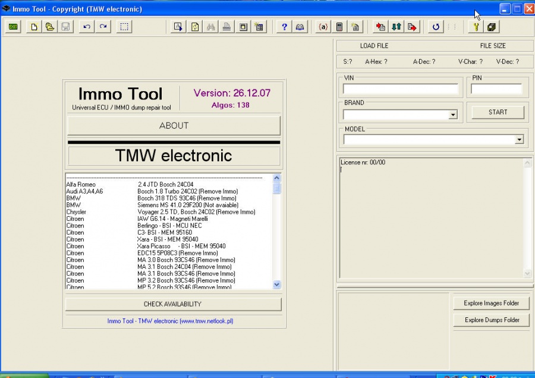This screenshot has width=535, height=378.
Task: Undo the last action
Action: click(87, 27)
